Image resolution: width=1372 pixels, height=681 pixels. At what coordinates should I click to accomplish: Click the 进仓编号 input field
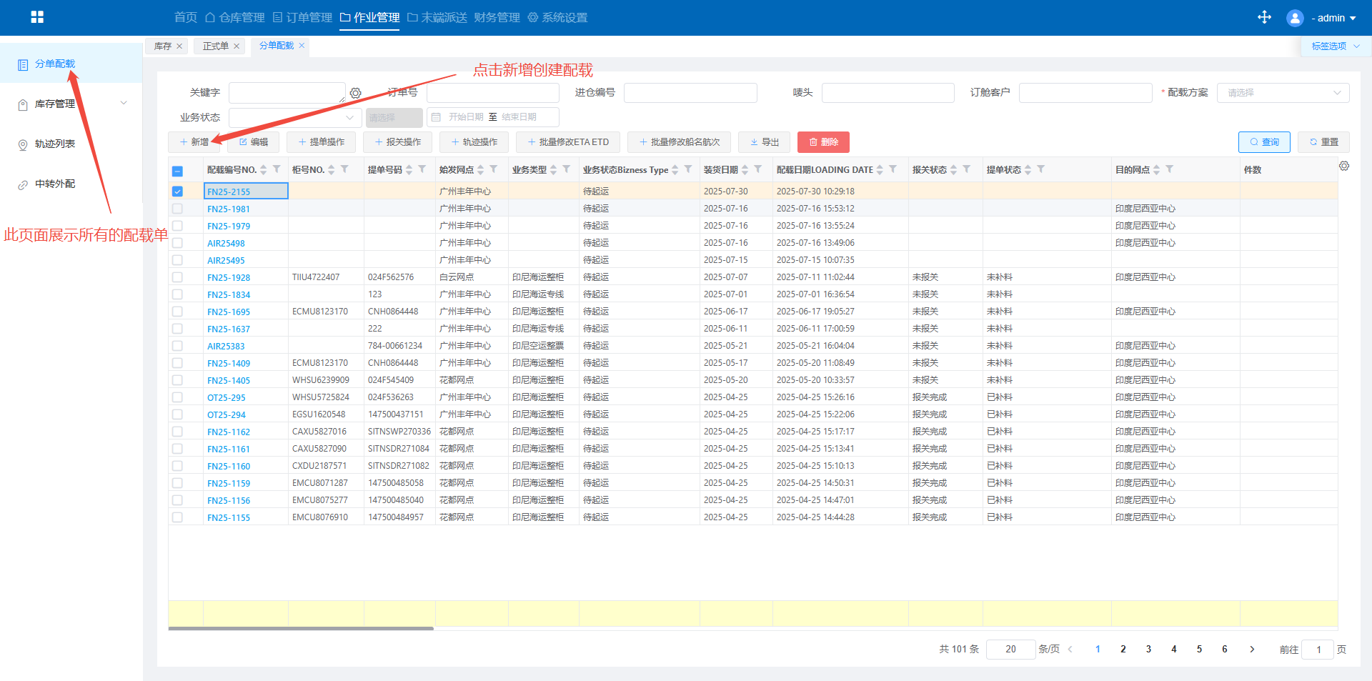pos(690,93)
